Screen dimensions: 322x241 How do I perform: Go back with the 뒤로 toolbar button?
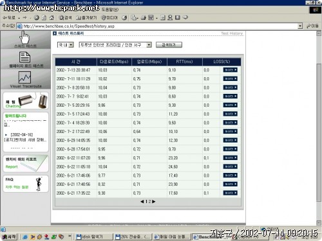point(9,17)
